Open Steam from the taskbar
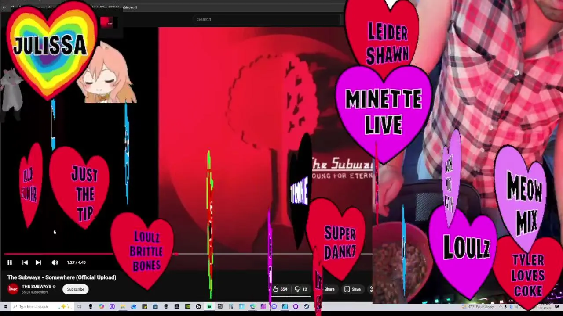Viewport: 563px width, 316px height. coord(306,306)
